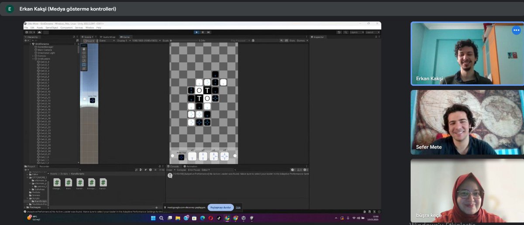This screenshot has width=524, height=225.
Task: Select the Hand (View) tool in Scene
Action: coord(84,49)
